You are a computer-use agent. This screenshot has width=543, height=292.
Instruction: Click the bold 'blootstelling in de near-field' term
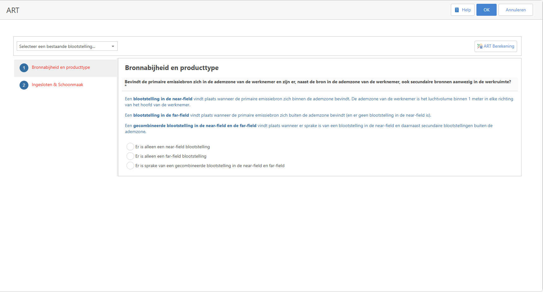click(162, 99)
